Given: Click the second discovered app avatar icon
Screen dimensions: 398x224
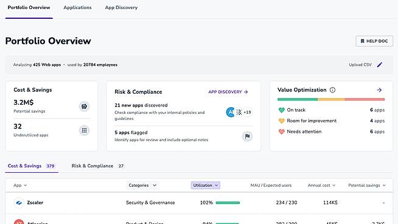Looking at the screenshot, I should [239, 112].
